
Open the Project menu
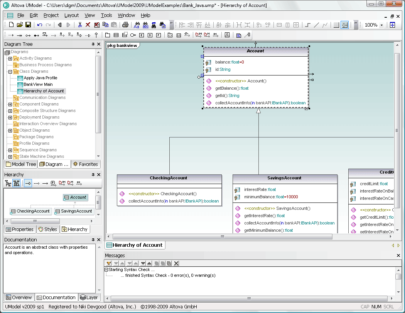point(51,15)
